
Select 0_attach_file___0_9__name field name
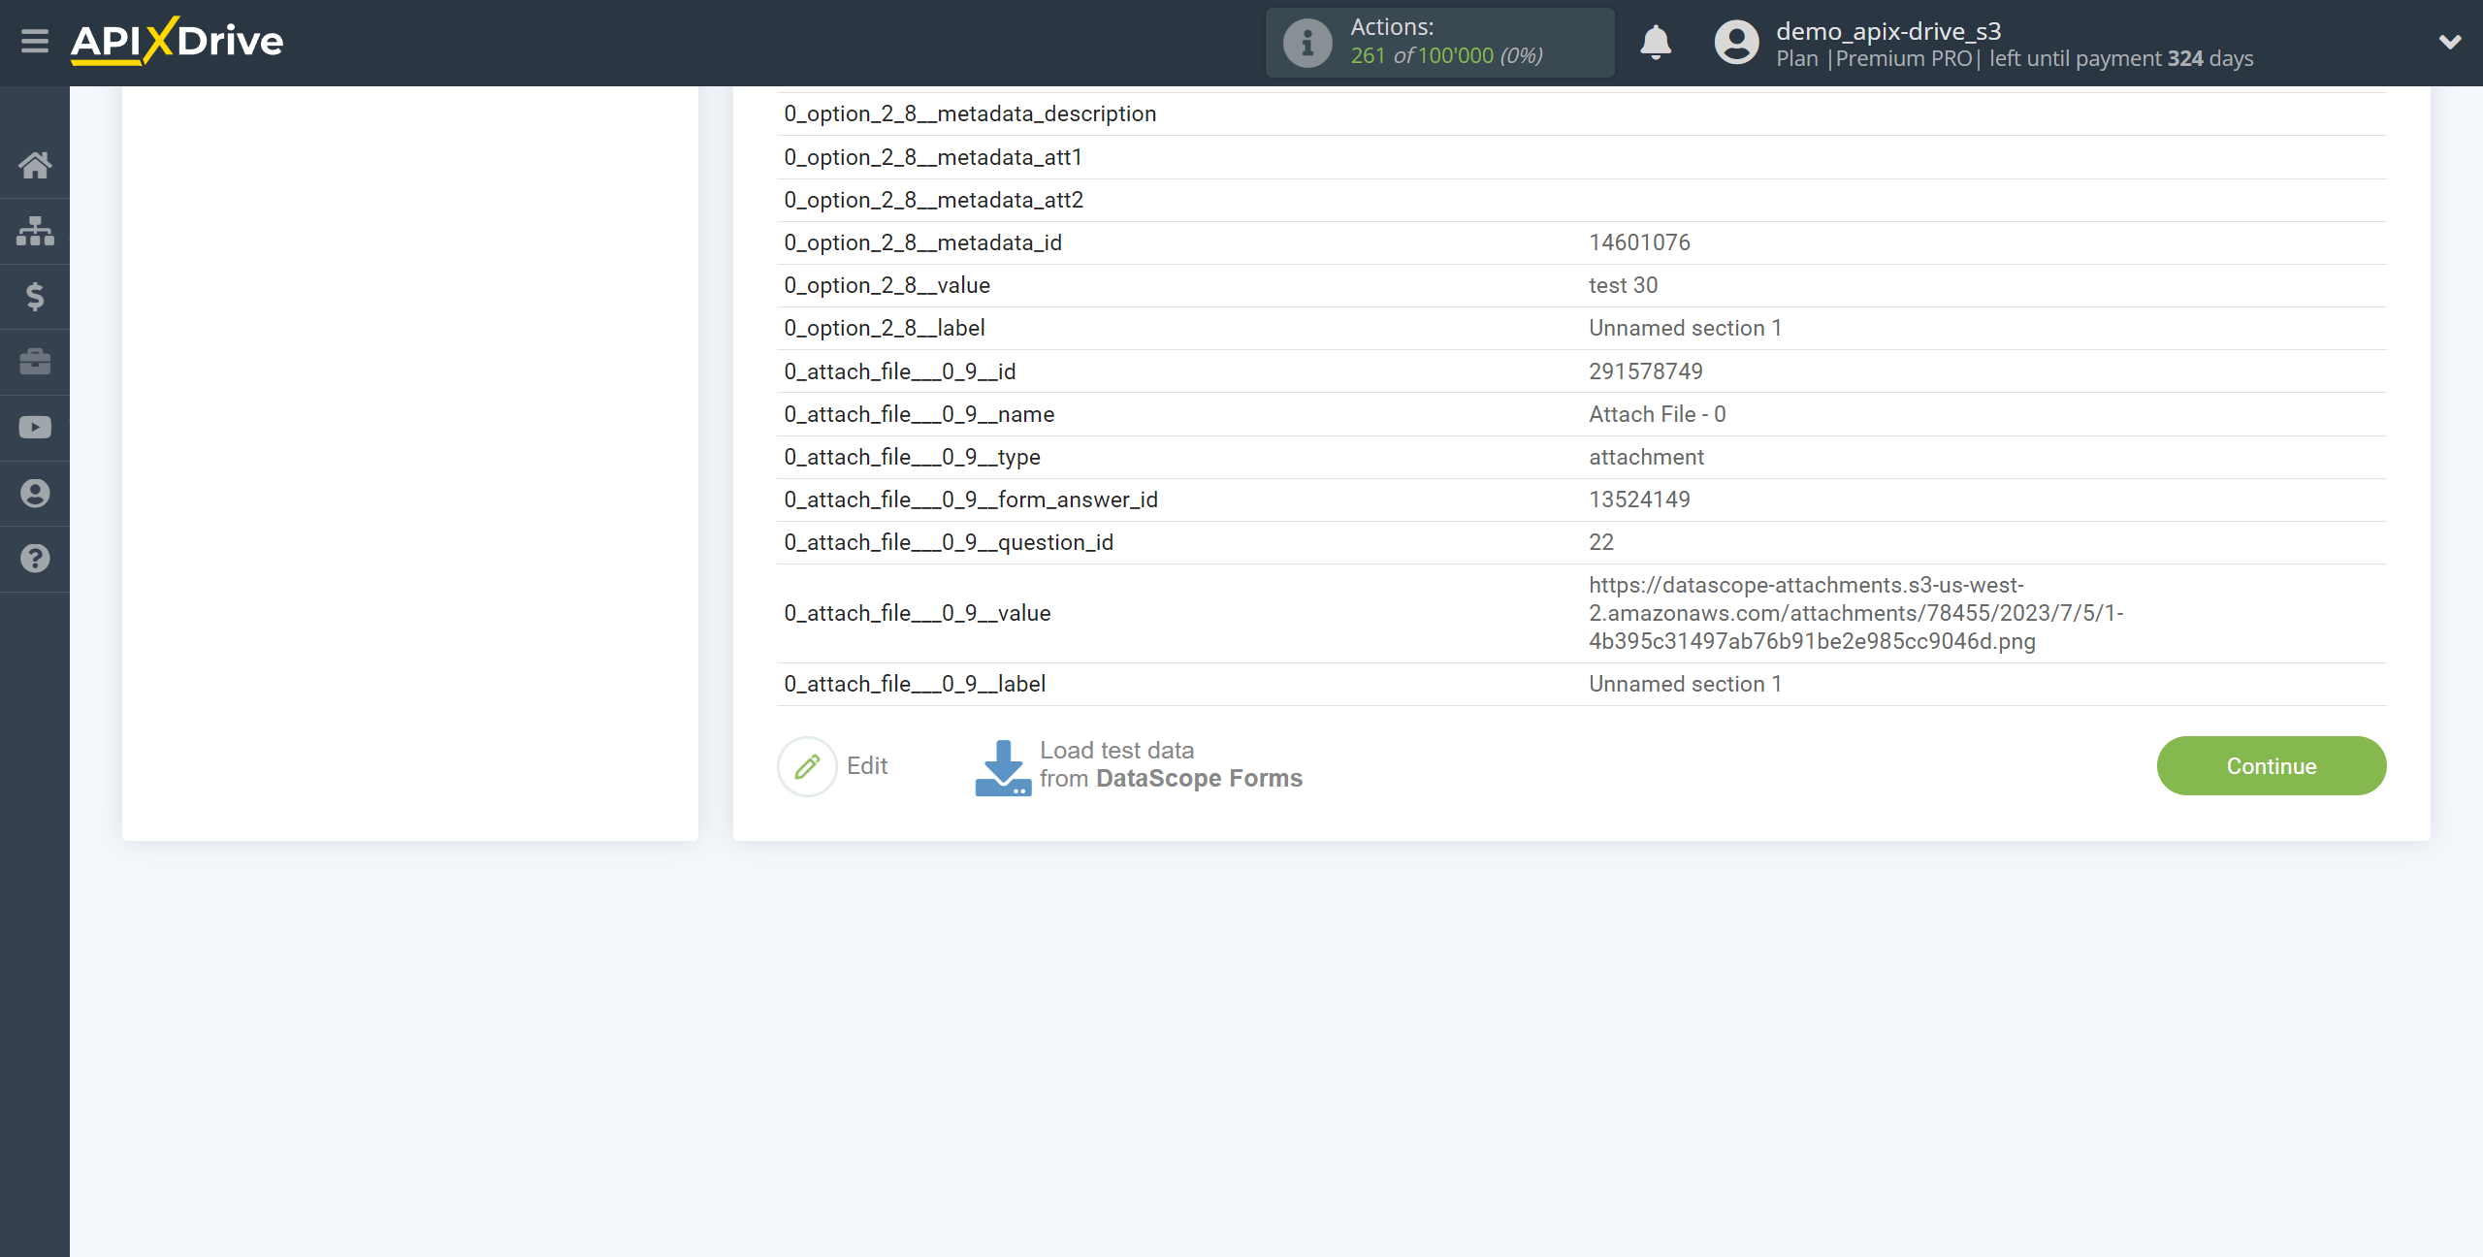click(919, 414)
